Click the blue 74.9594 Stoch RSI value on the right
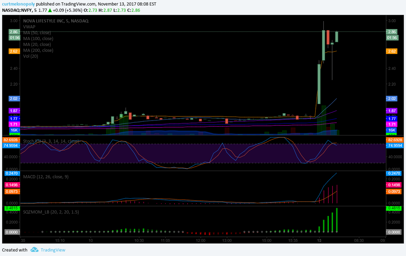Image resolution: width=406 pixels, height=256 pixels. coord(394,145)
